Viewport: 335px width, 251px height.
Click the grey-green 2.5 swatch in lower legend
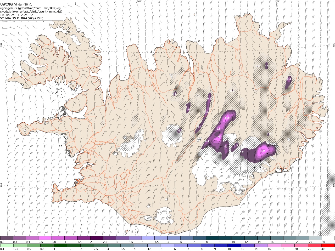(100, 245)
